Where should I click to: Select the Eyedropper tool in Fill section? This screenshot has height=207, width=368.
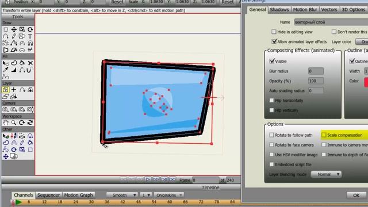(x=6, y=70)
